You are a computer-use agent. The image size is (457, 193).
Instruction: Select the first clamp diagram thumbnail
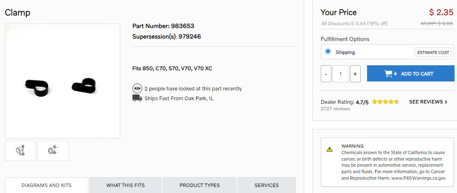[20, 151]
